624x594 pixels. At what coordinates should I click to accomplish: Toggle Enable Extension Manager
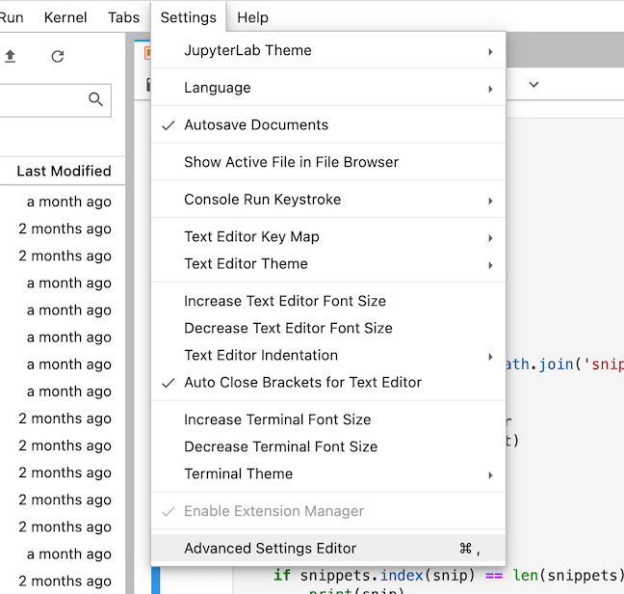[x=328, y=511]
